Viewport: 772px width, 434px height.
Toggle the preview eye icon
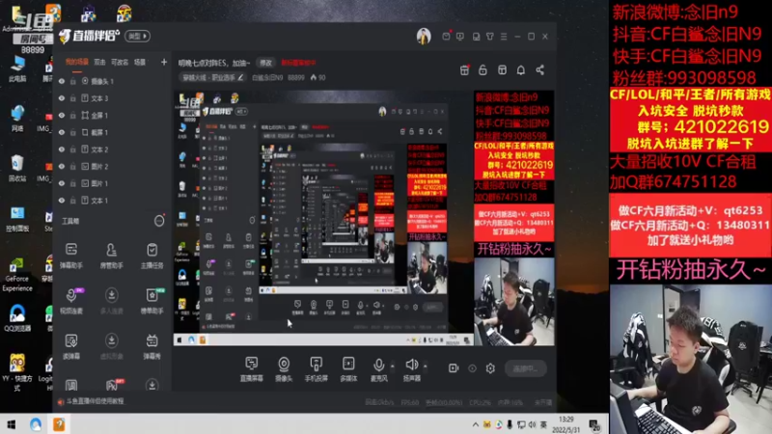click(472, 368)
